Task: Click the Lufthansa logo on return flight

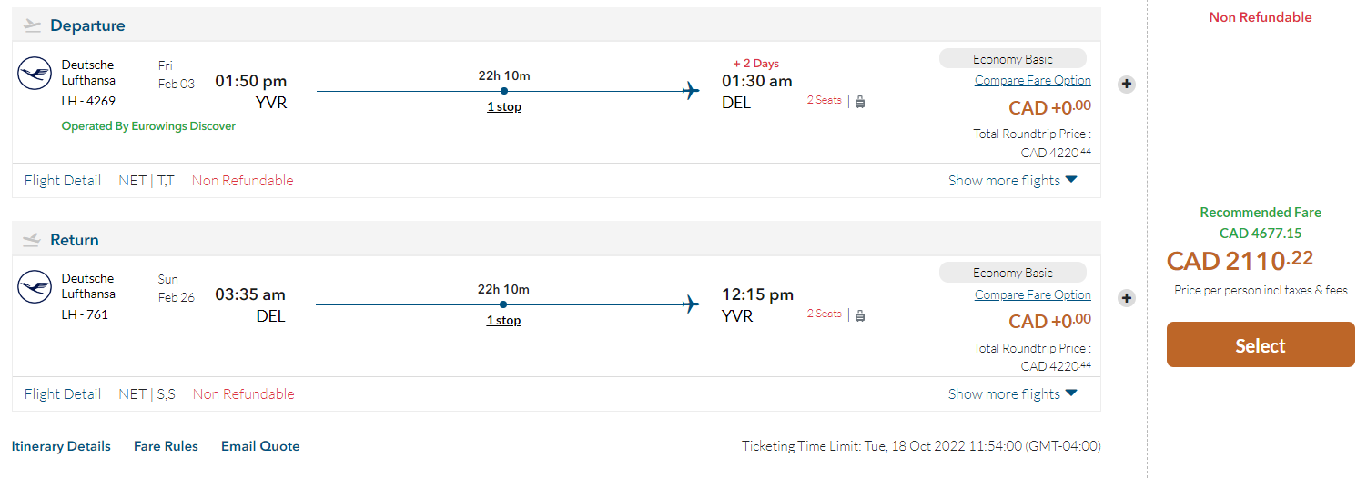Action: (x=35, y=287)
